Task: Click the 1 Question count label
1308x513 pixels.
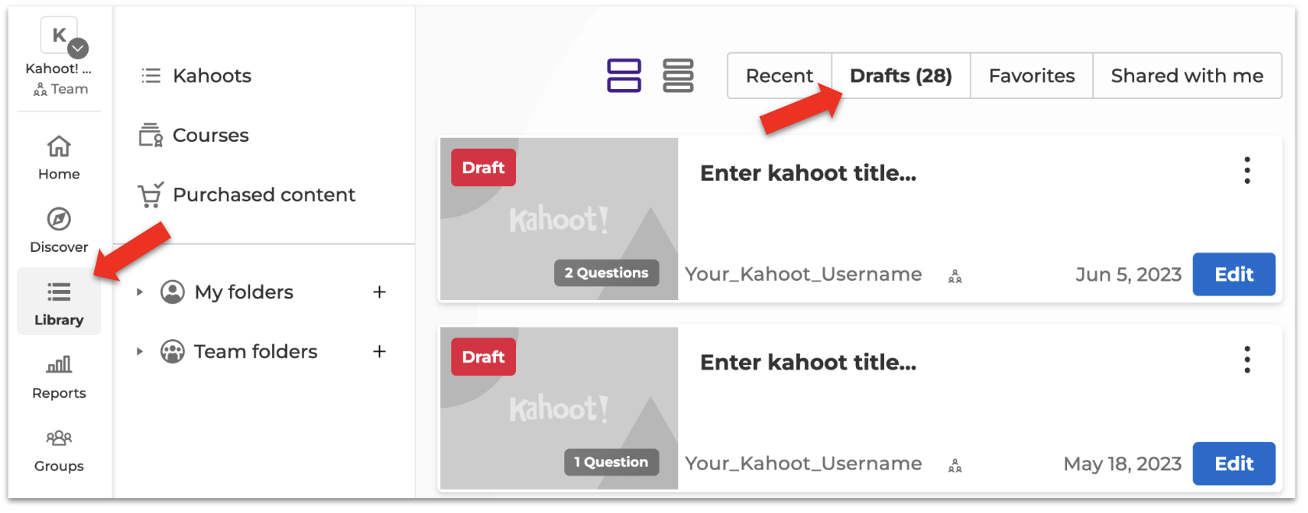Action: 611,462
